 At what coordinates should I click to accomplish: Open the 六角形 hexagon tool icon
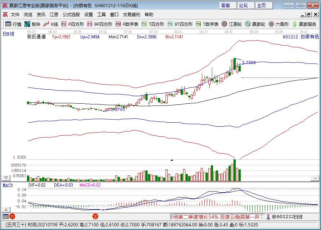coord(277,24)
